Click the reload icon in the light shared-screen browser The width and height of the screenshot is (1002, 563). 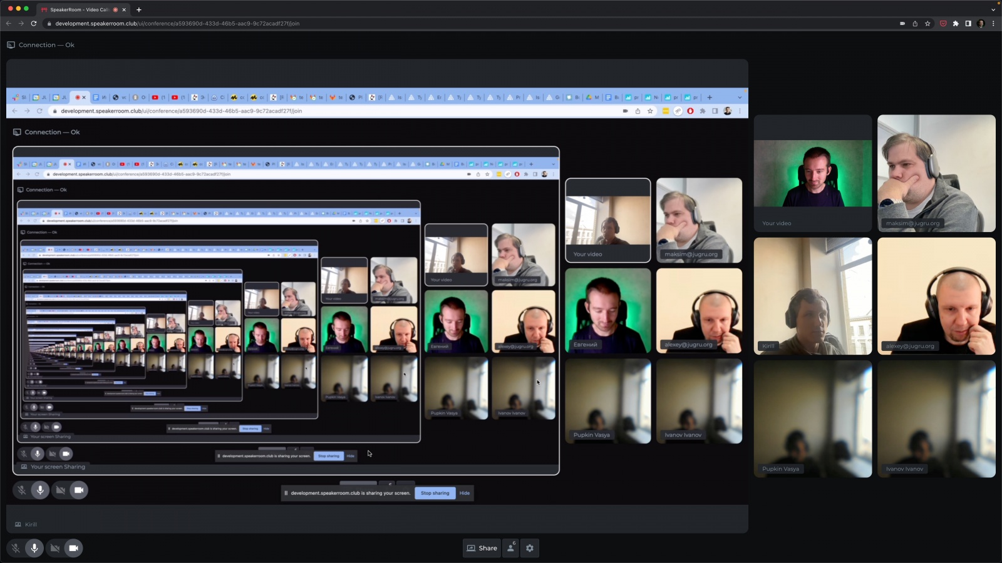tap(39, 111)
